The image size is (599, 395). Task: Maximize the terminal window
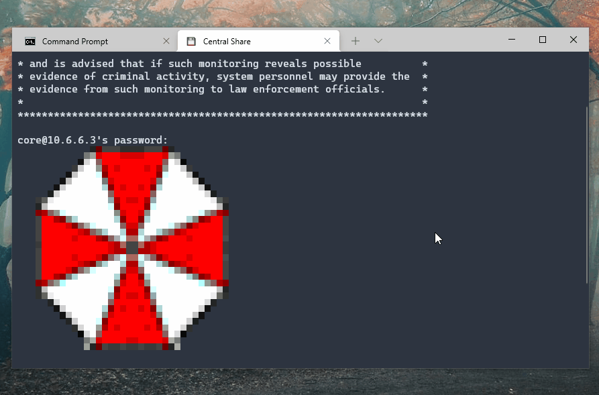[x=543, y=40]
